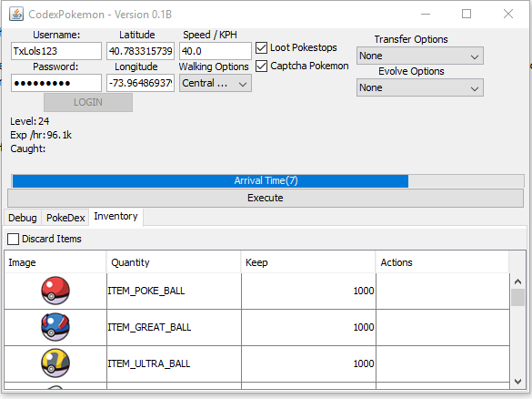The width and height of the screenshot is (532, 399).
Task: Select the ITEM_GREAT_BALL cell
Action: pos(174,327)
